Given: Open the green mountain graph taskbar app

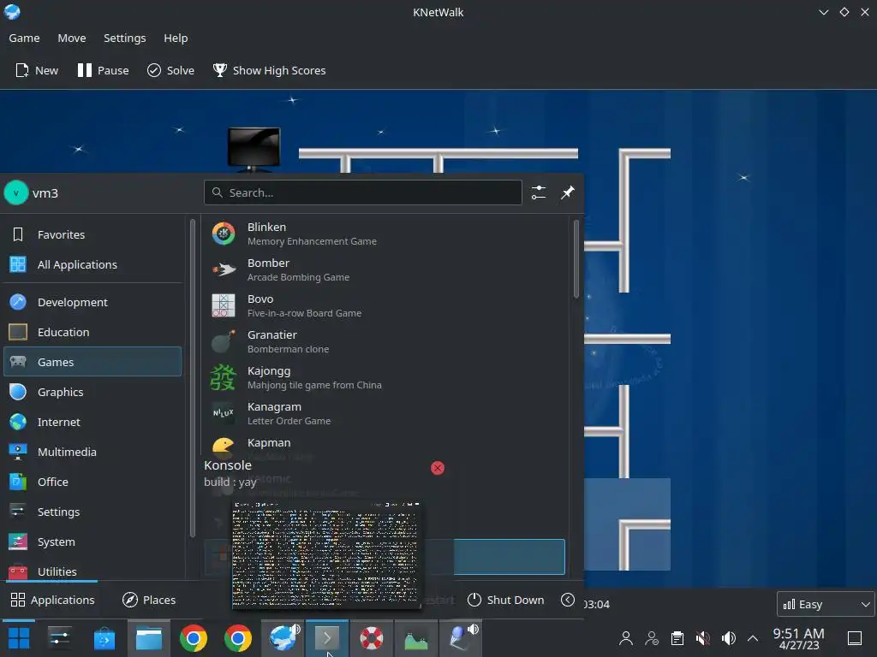Looking at the screenshot, I should point(416,638).
